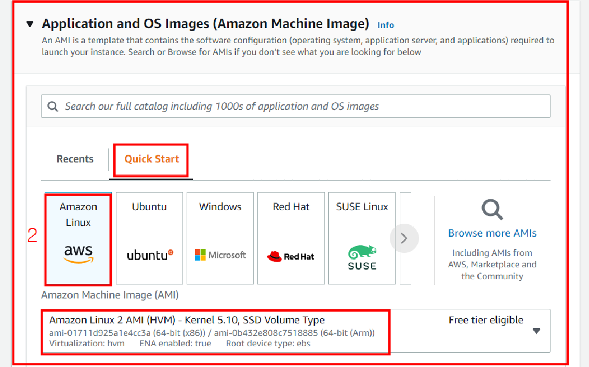The image size is (589, 367).
Task: Click the Amazon Linux 2 AMI (HVM) title
Action: pos(187,320)
